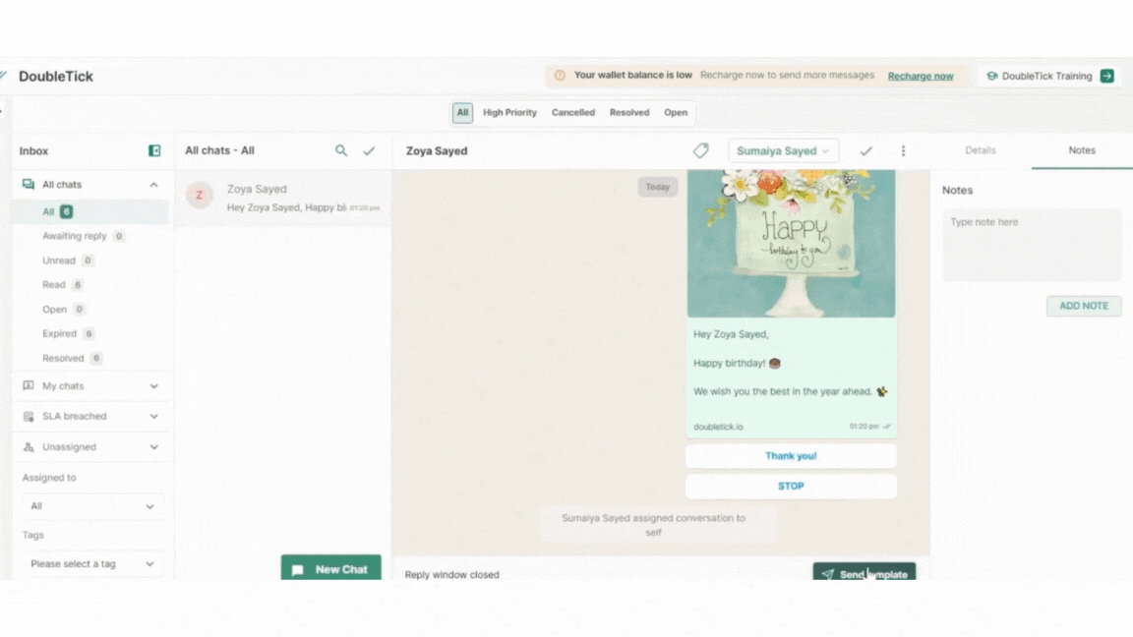Mark conversation resolved with checkmark icon
Viewport: 1133px width, 637px height.
click(865, 151)
